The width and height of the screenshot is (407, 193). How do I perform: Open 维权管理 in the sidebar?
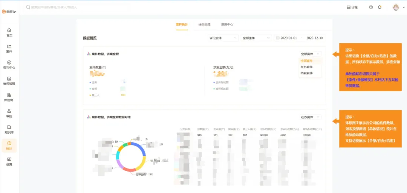pyautogui.click(x=9, y=81)
